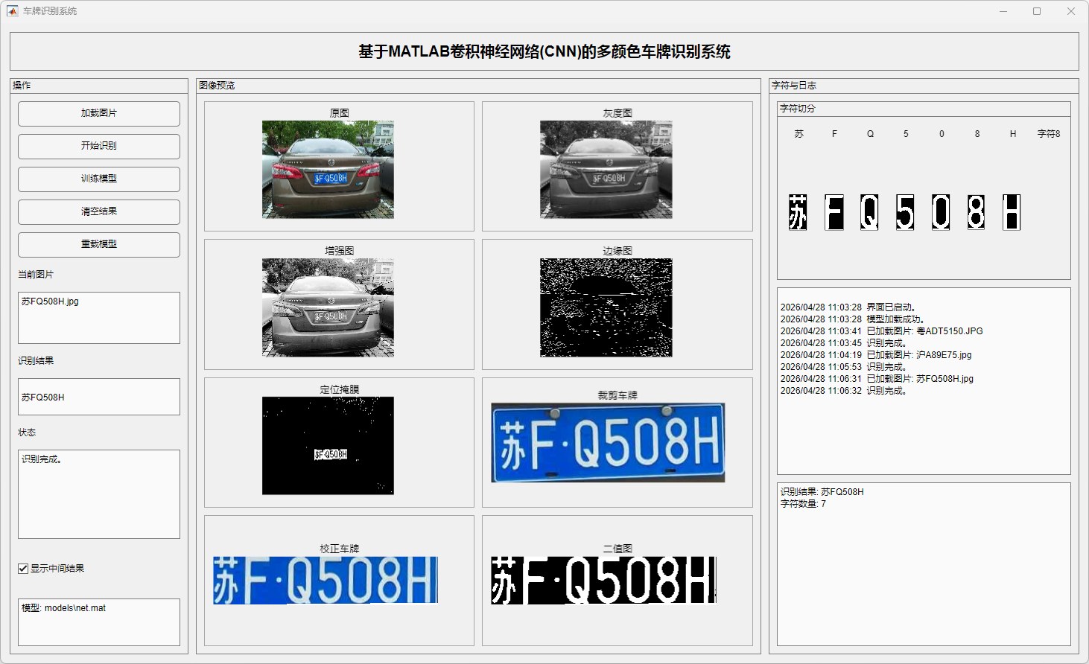Select the 灰度图 grayscale image
Viewport: 1089px width, 664px height.
606,170
